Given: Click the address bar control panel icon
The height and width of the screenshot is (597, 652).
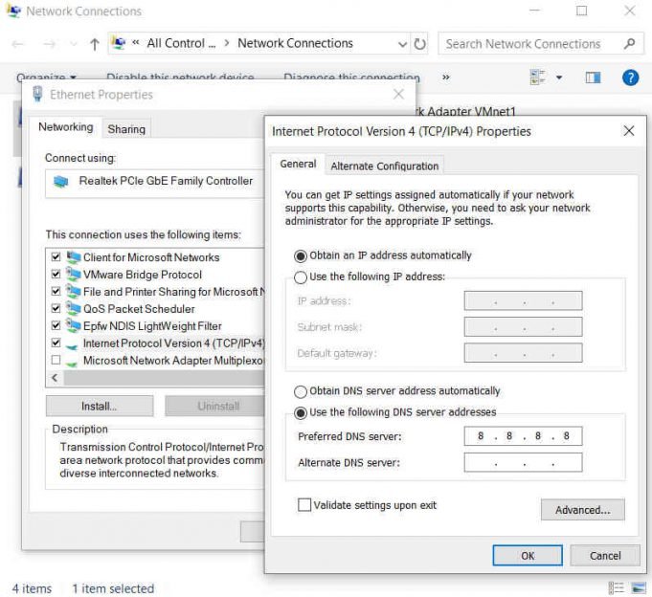Looking at the screenshot, I should [119, 43].
